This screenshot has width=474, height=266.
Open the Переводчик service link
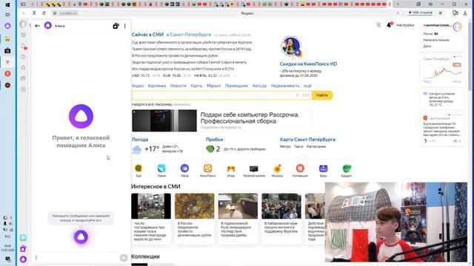tap(236, 86)
